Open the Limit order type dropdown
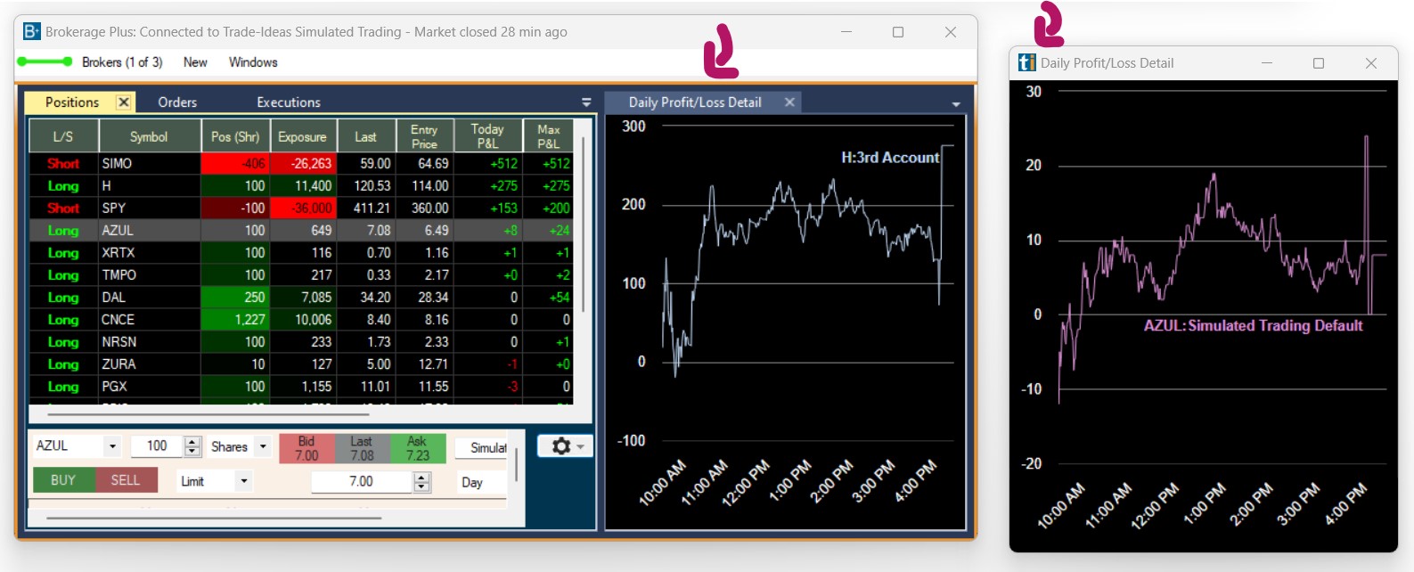1414x572 pixels. pos(243,481)
